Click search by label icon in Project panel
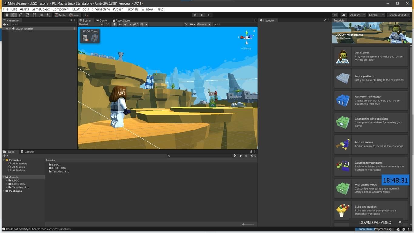 pos(241,156)
